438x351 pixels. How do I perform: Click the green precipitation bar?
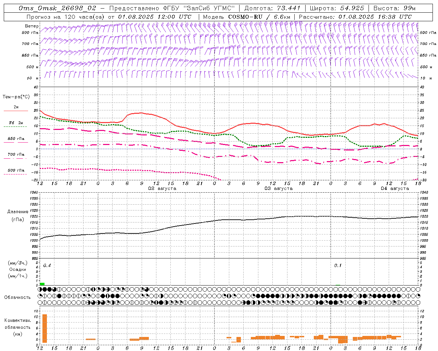(42, 284)
